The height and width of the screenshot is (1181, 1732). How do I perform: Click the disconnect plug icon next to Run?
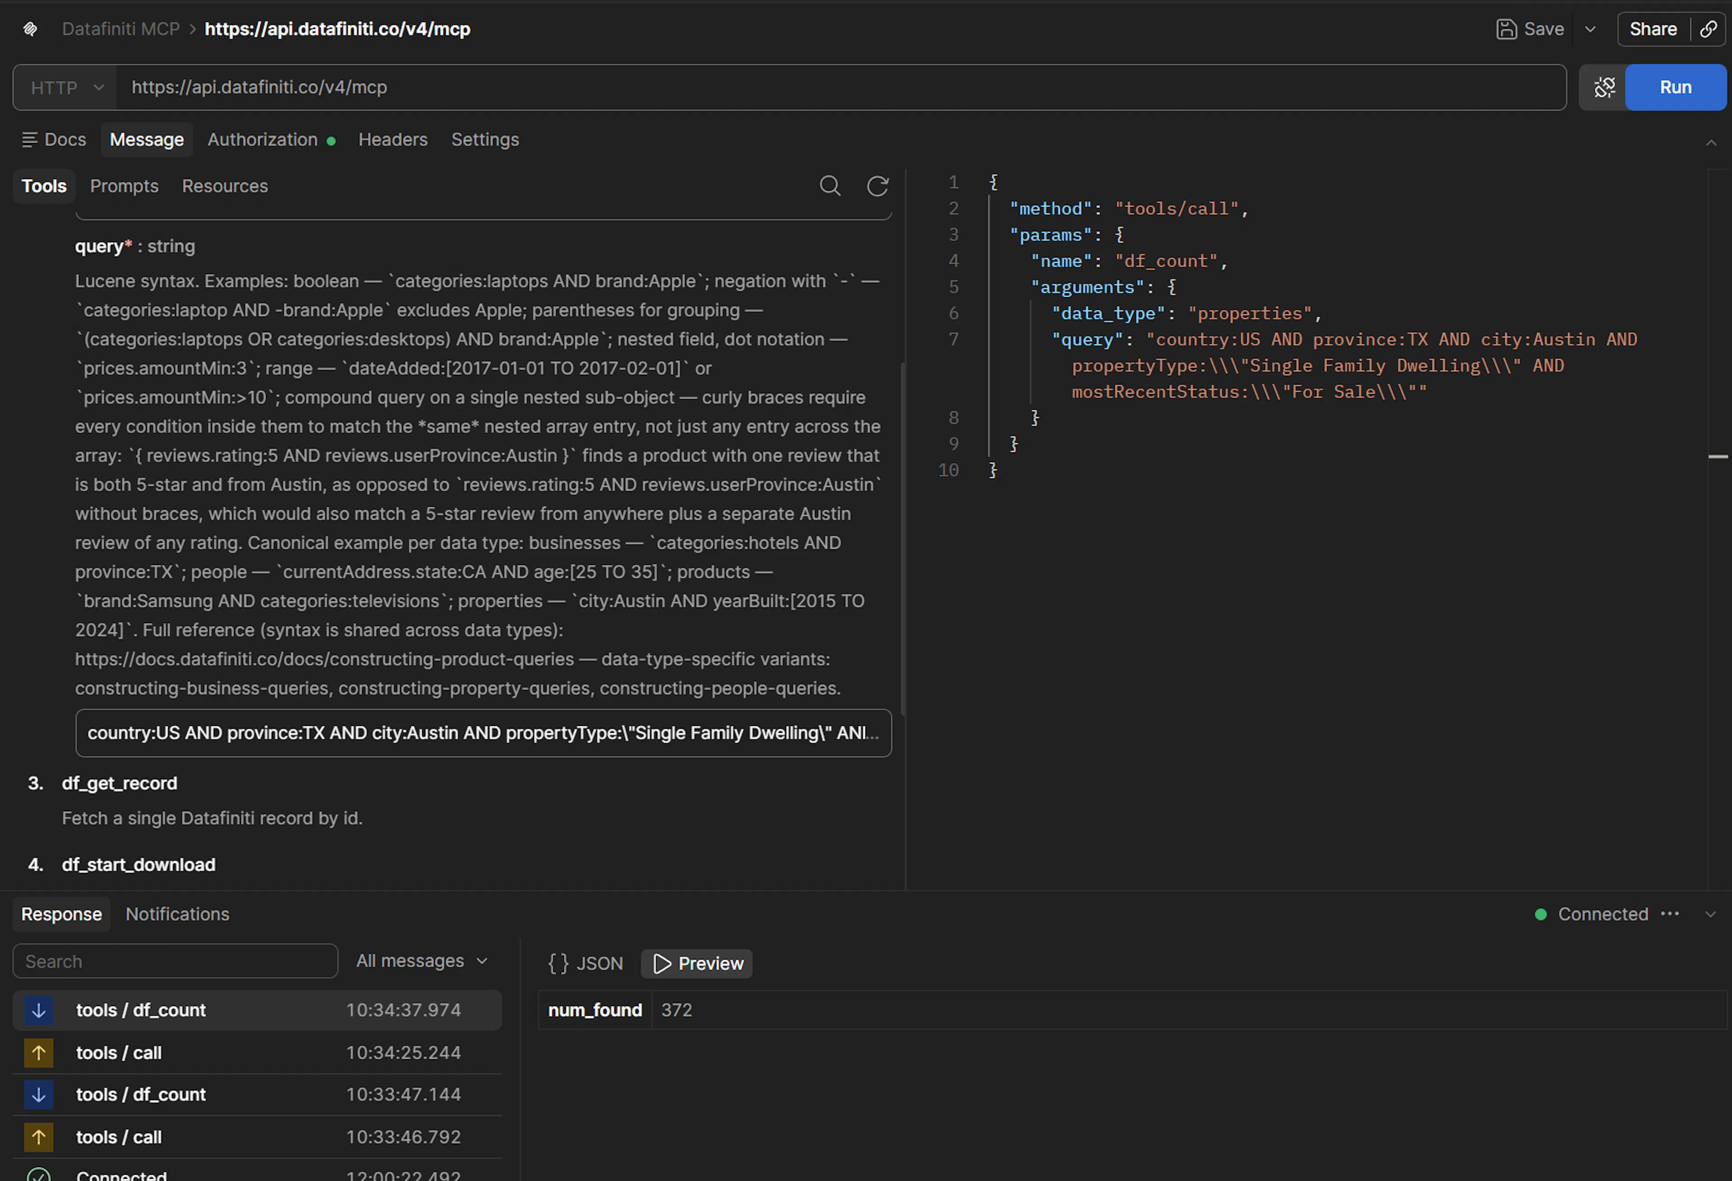pos(1604,88)
